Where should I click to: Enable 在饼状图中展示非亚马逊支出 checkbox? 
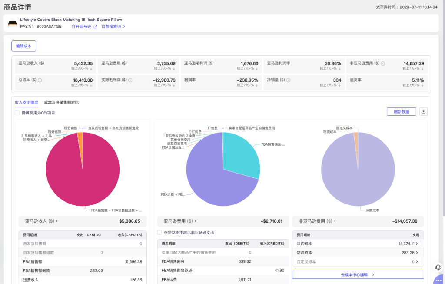[x=159, y=232]
